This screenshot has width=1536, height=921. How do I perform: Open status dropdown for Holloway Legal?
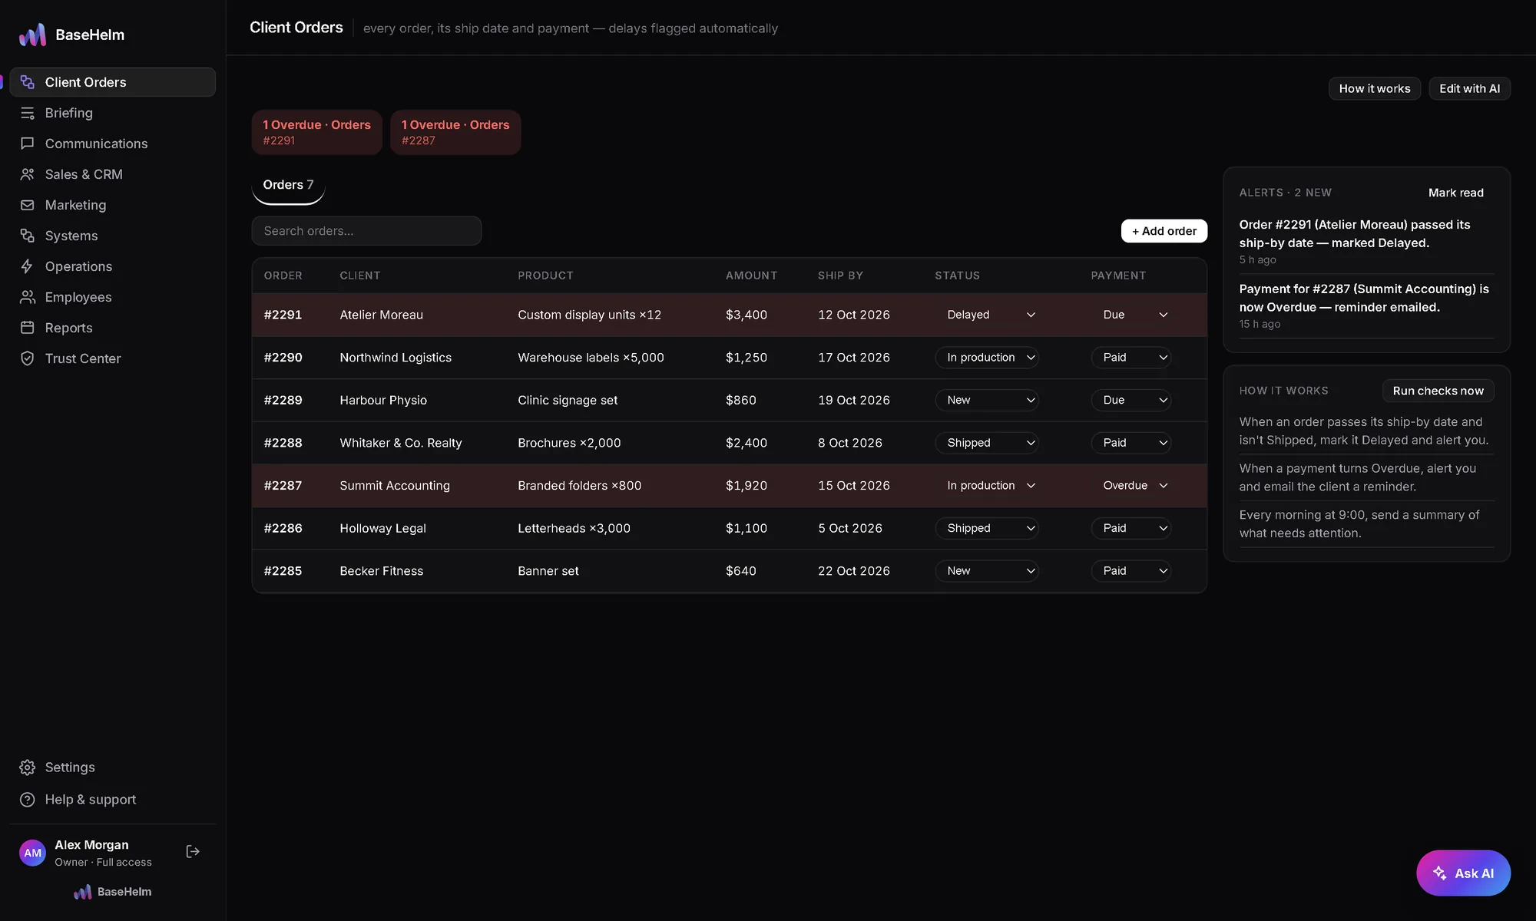click(x=987, y=528)
